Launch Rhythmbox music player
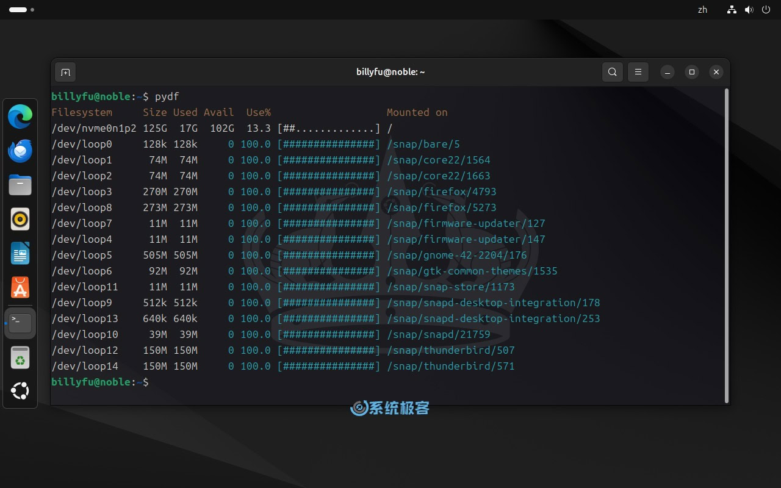 (20, 219)
